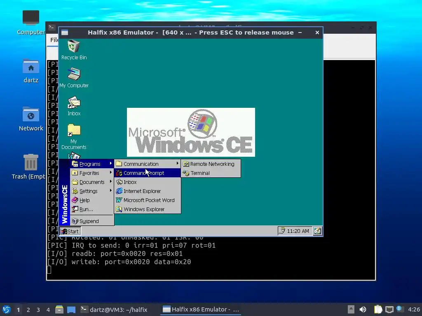Open the Trash icon on the desktop
The image size is (422, 316).
[30, 167]
